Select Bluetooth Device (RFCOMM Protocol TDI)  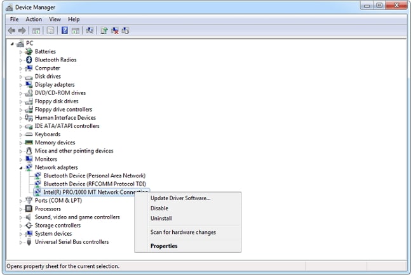click(x=95, y=184)
